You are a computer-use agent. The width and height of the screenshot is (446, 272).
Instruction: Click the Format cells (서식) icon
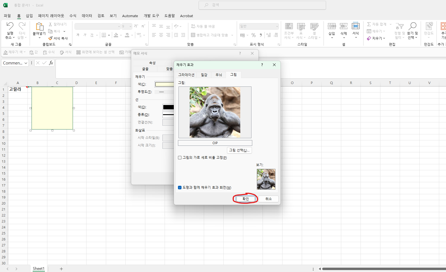click(x=356, y=26)
